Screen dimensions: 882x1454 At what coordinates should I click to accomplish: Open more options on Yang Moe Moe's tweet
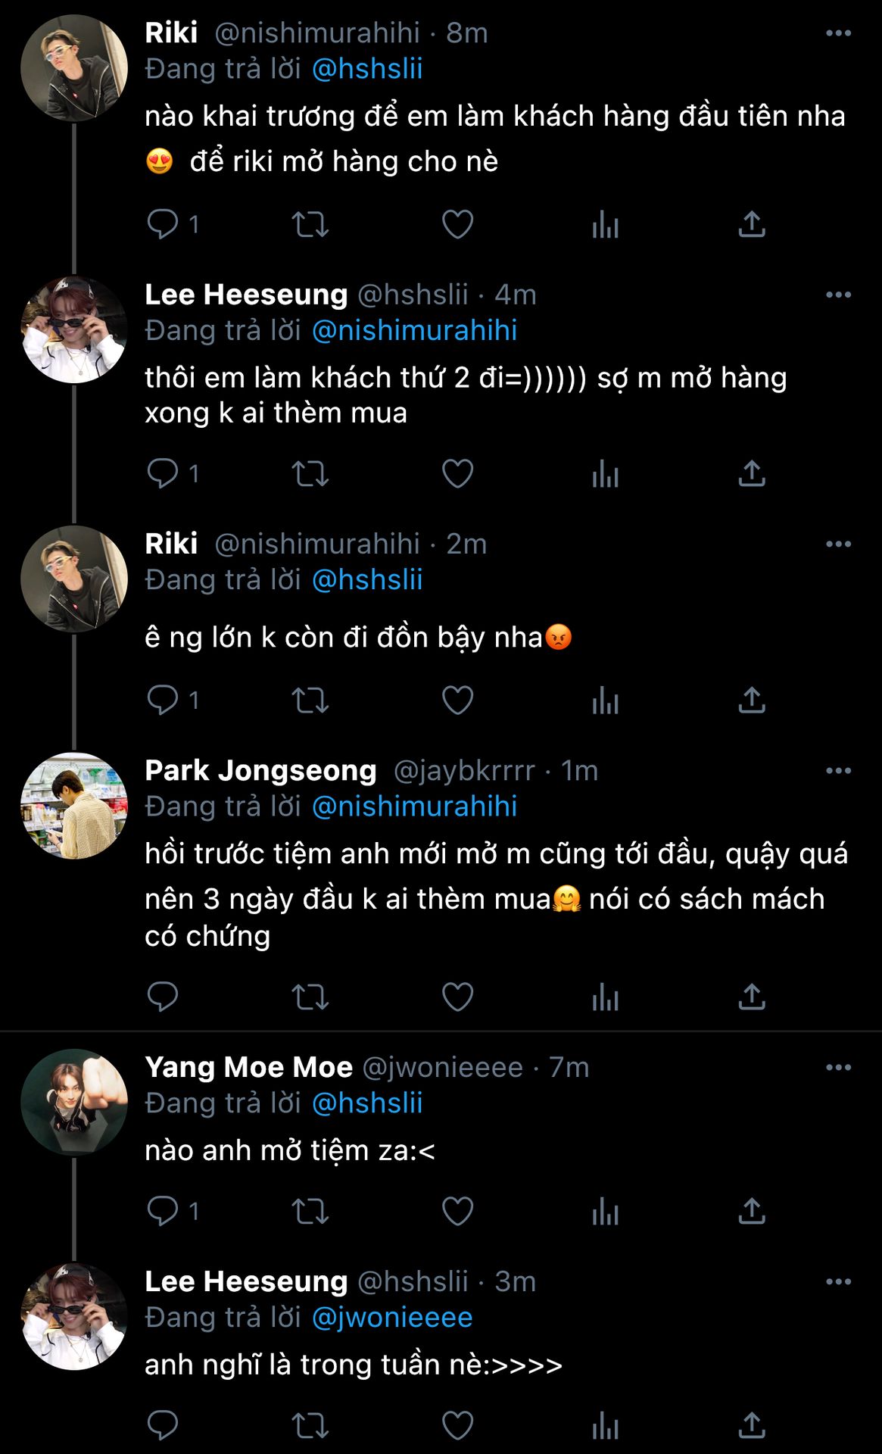coord(838,1068)
